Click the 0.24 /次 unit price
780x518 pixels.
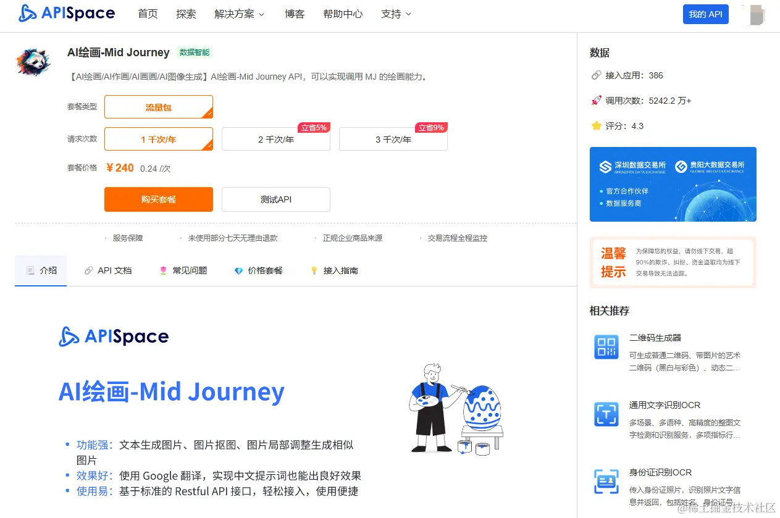pos(156,169)
